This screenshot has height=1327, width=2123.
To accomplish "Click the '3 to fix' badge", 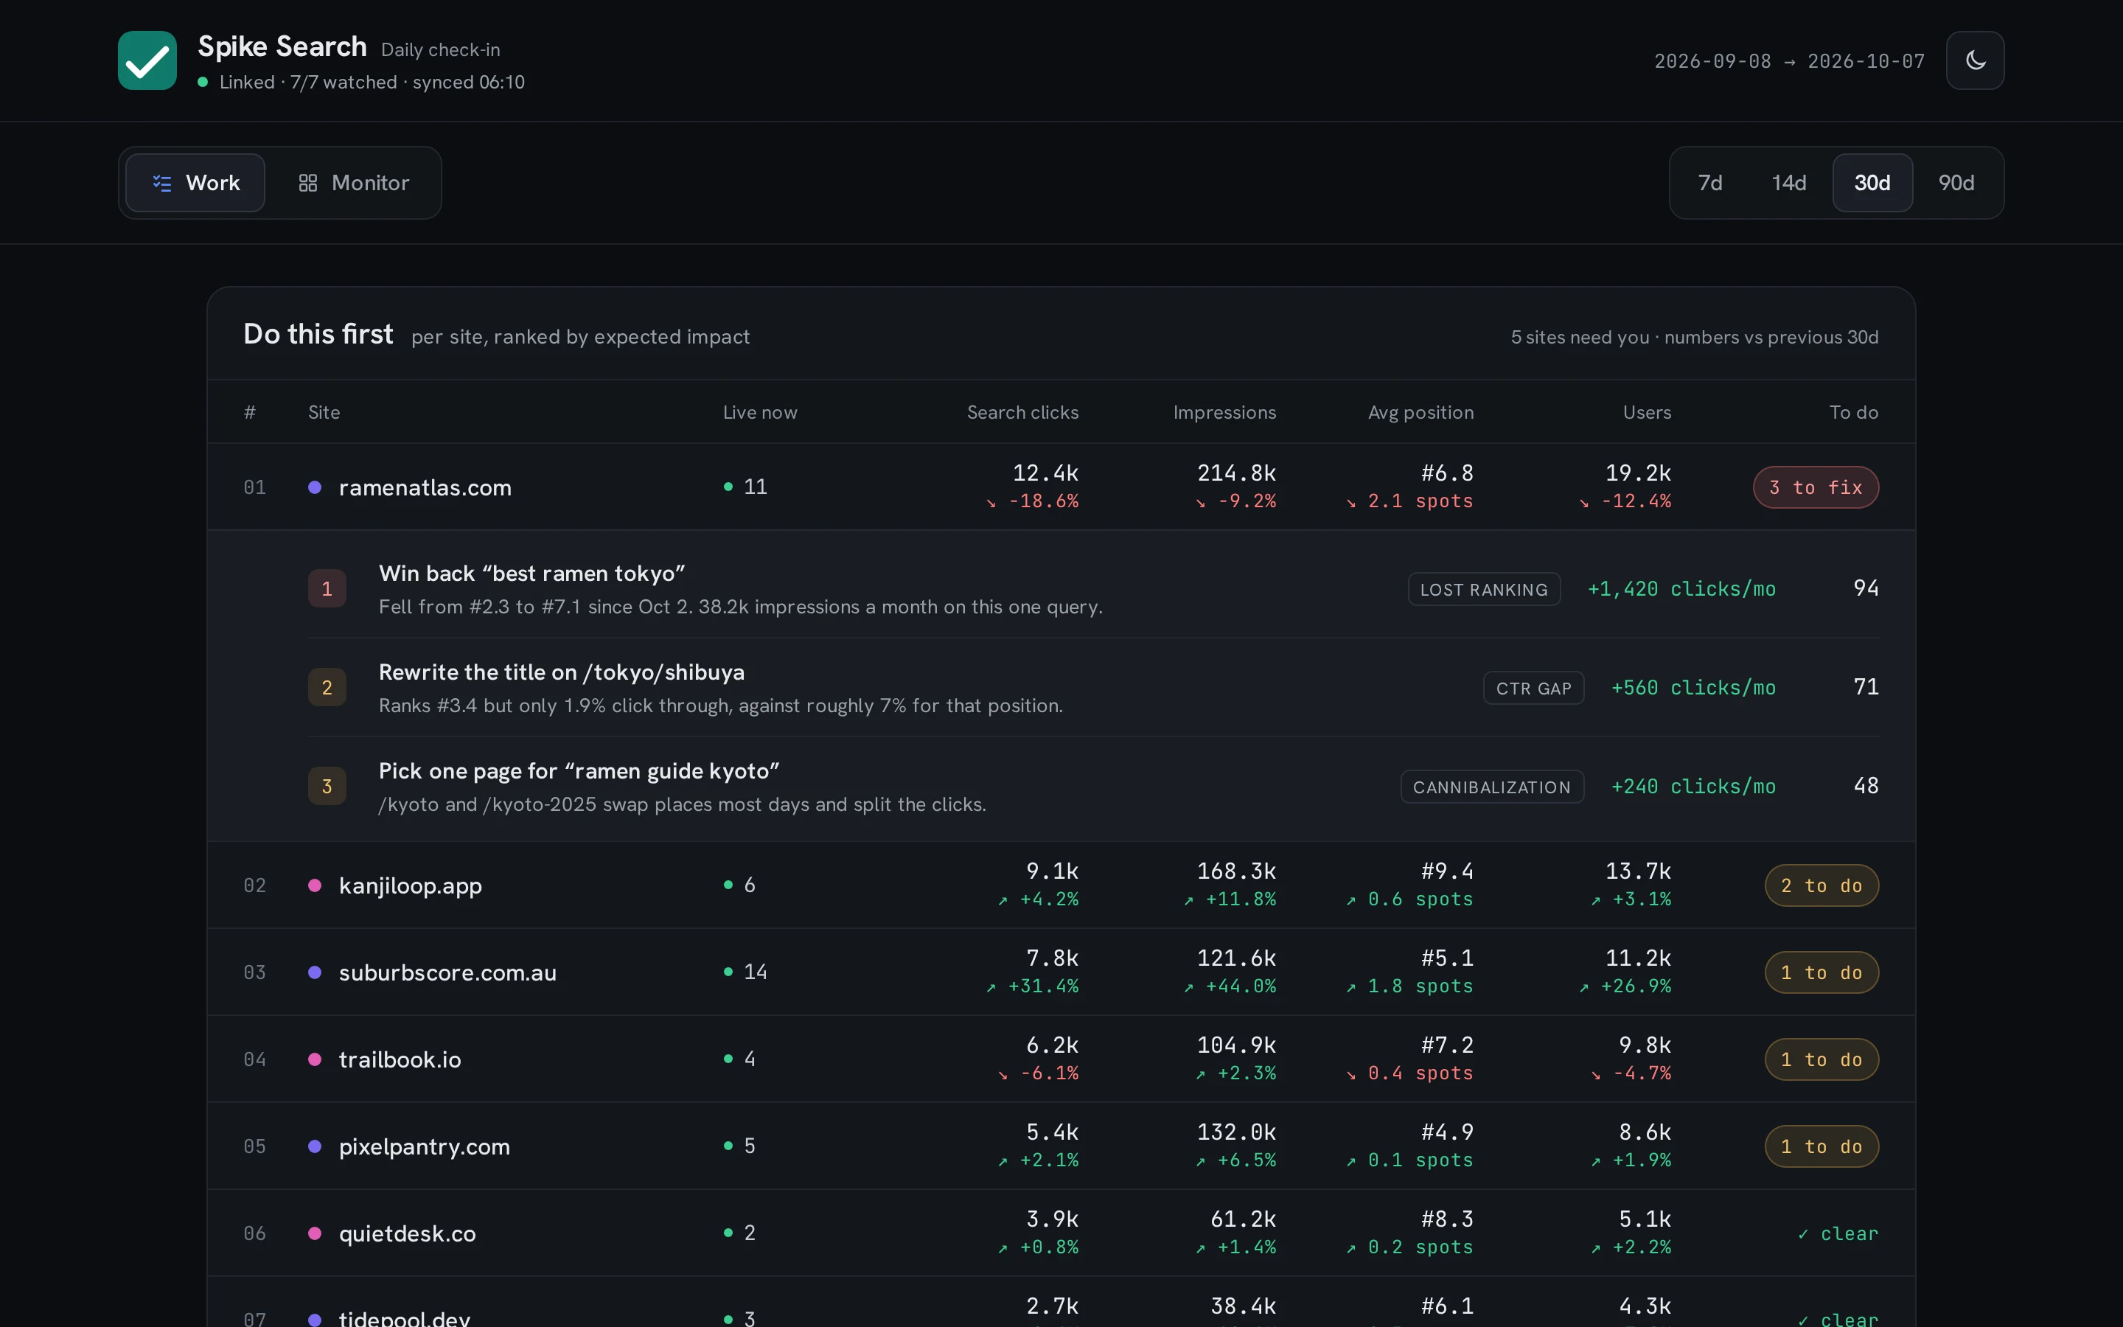I will tap(1815, 487).
